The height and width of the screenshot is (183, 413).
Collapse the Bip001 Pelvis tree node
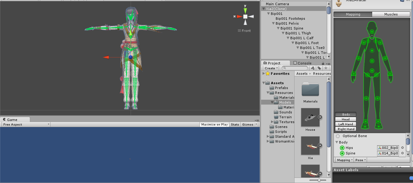pos(273,23)
